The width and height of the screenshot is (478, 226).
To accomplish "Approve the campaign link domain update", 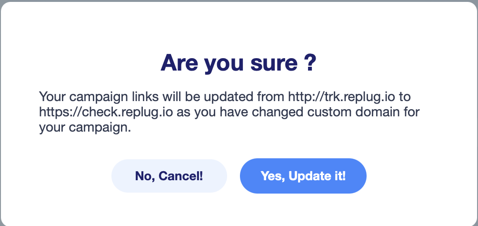I will pos(303,176).
